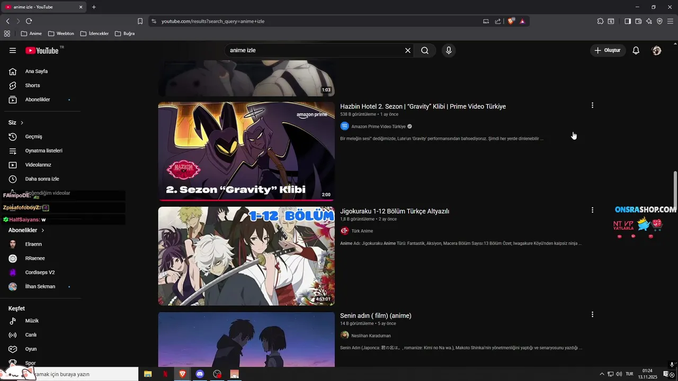Open more options for Hazbin Hotel video
Screen dimensions: 678x381
click(592, 105)
